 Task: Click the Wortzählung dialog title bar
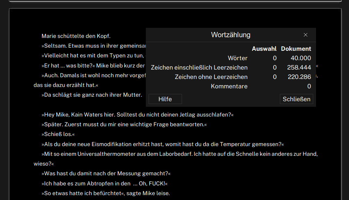pos(231,35)
